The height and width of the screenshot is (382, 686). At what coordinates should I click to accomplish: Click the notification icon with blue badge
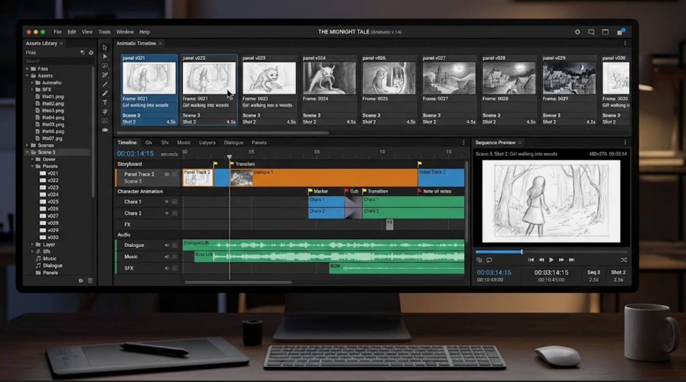pyautogui.click(x=621, y=32)
